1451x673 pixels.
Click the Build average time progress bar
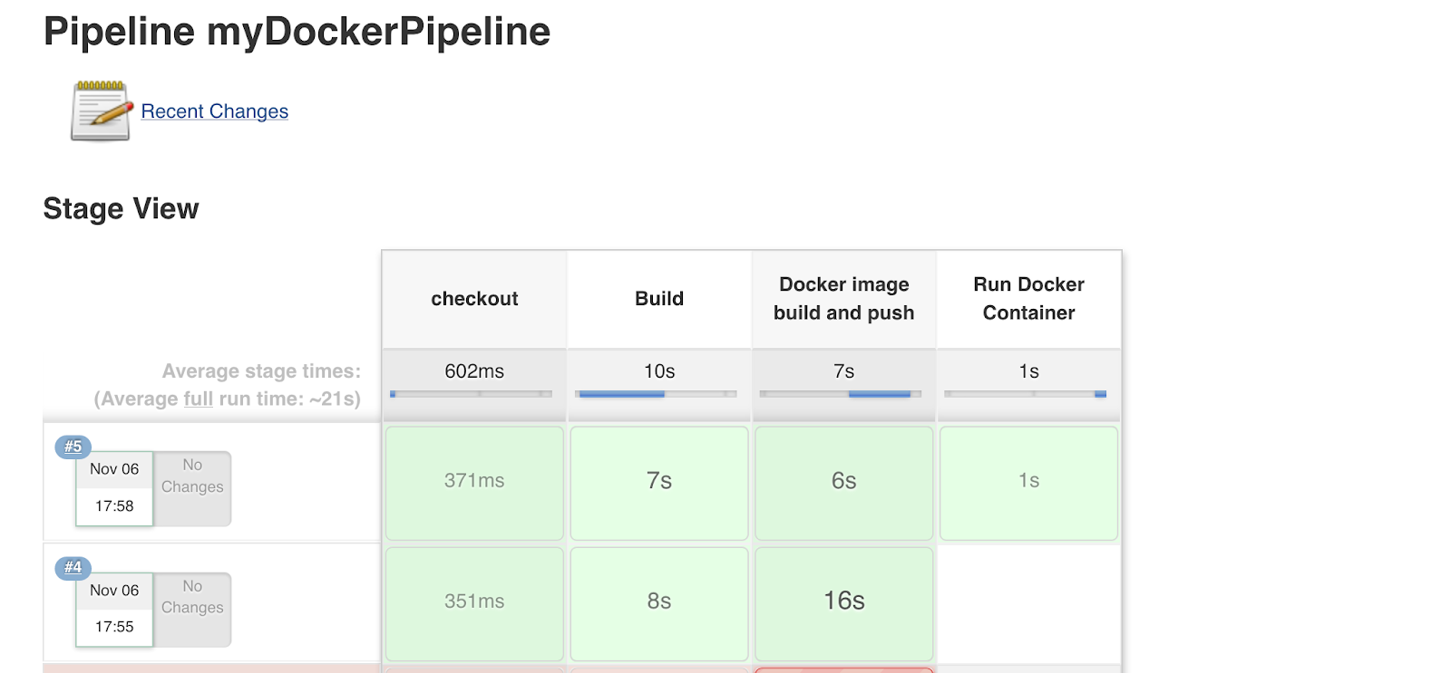pos(655,394)
